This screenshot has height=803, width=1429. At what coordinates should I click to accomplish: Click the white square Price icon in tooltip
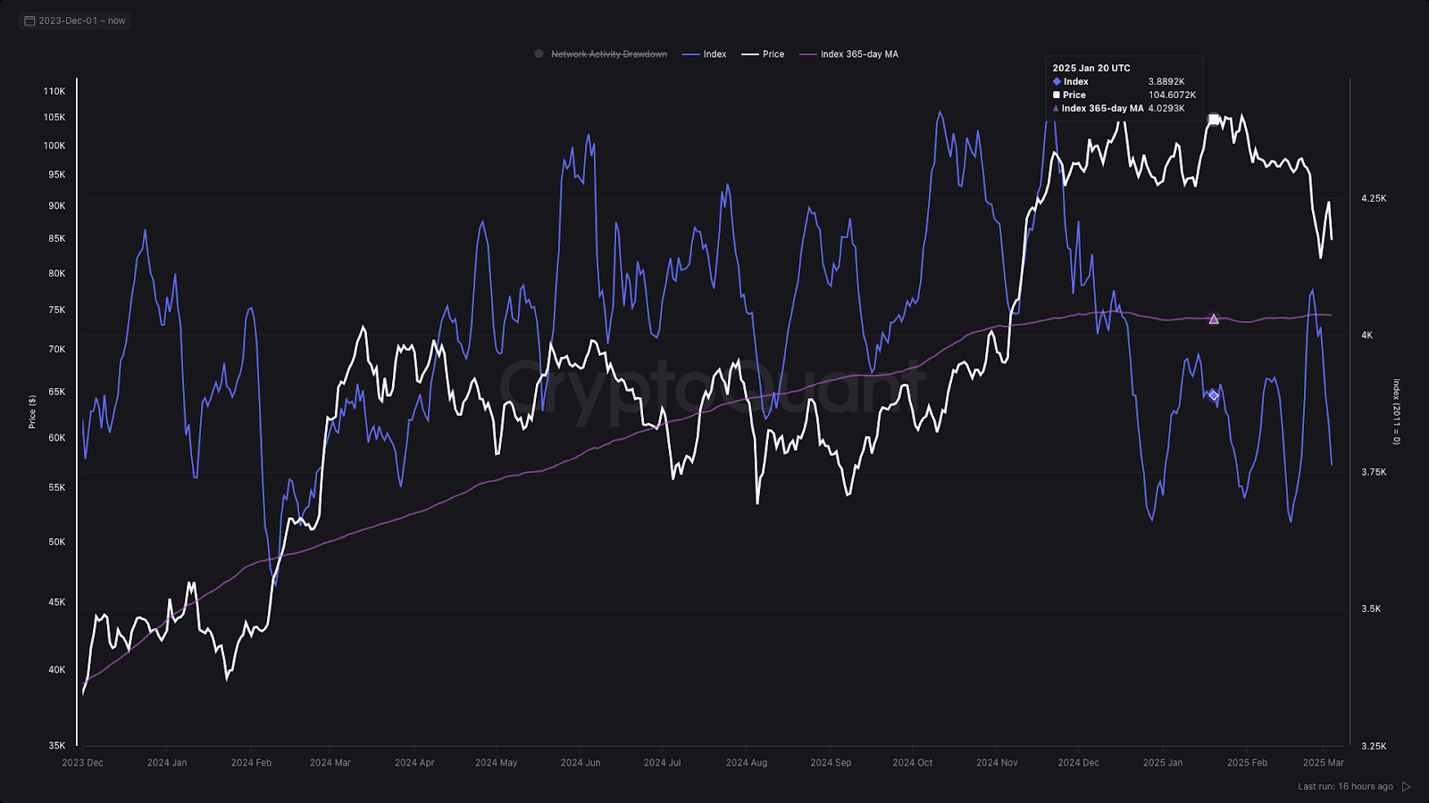(x=1057, y=95)
